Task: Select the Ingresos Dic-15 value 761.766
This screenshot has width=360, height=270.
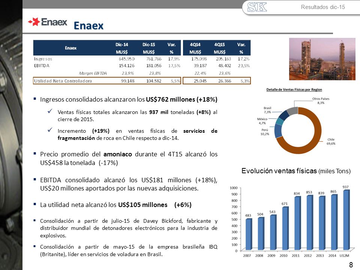Action: tap(154, 59)
